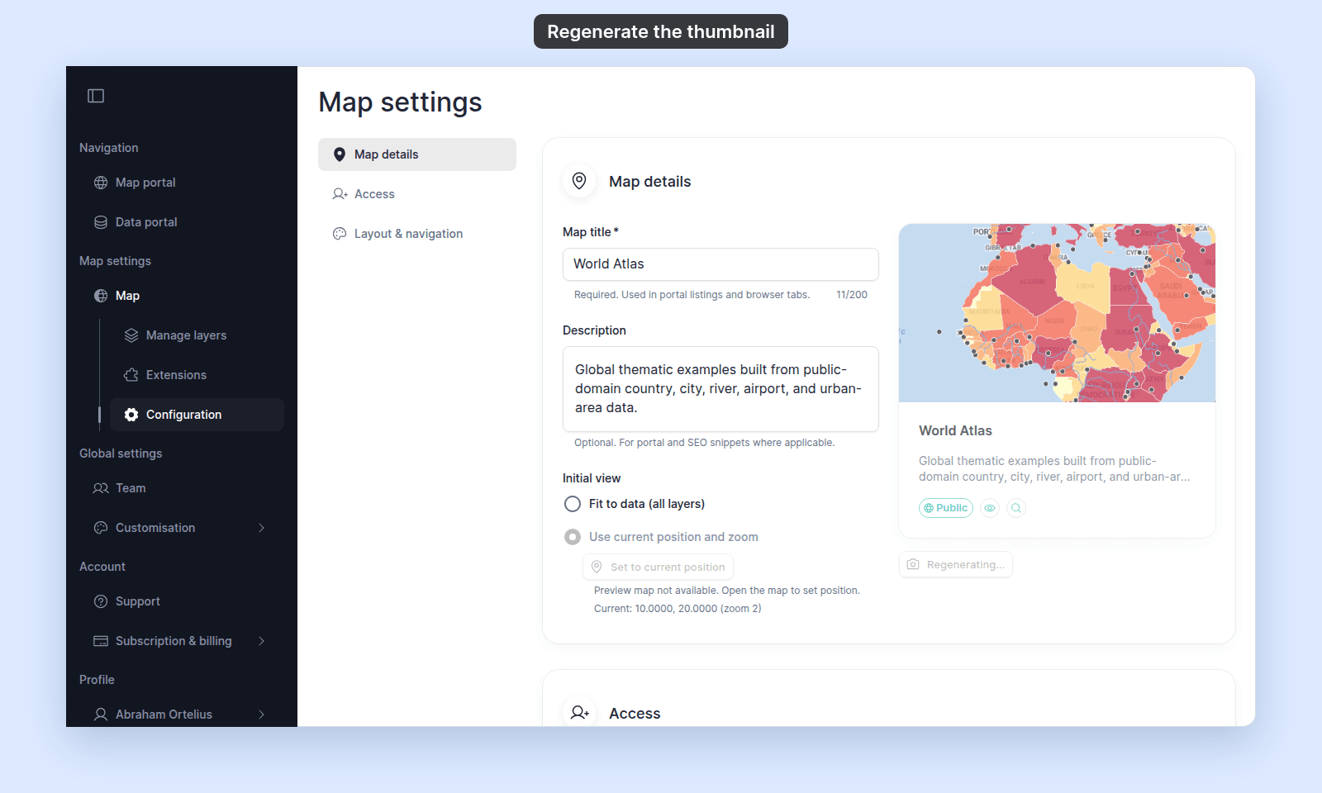This screenshot has height=793, width=1322.
Task: Click the World Atlas title on preview card
Action: tap(955, 430)
